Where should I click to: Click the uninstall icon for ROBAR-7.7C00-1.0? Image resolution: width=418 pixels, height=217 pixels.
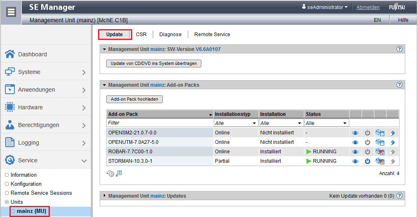coord(380,152)
